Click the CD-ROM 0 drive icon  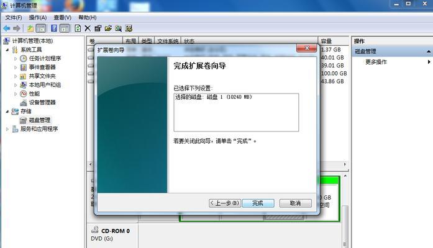click(x=95, y=229)
